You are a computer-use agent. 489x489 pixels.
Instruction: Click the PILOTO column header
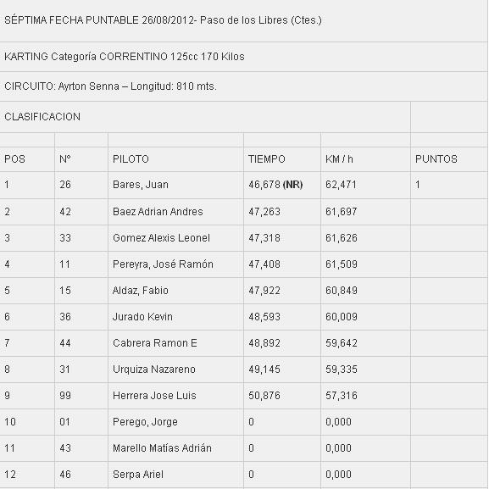pyautogui.click(x=131, y=159)
